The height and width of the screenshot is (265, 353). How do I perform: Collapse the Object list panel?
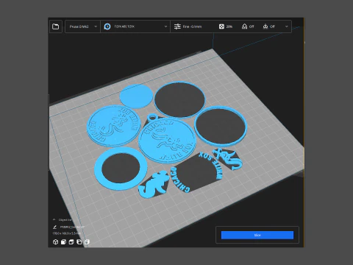click(54, 219)
